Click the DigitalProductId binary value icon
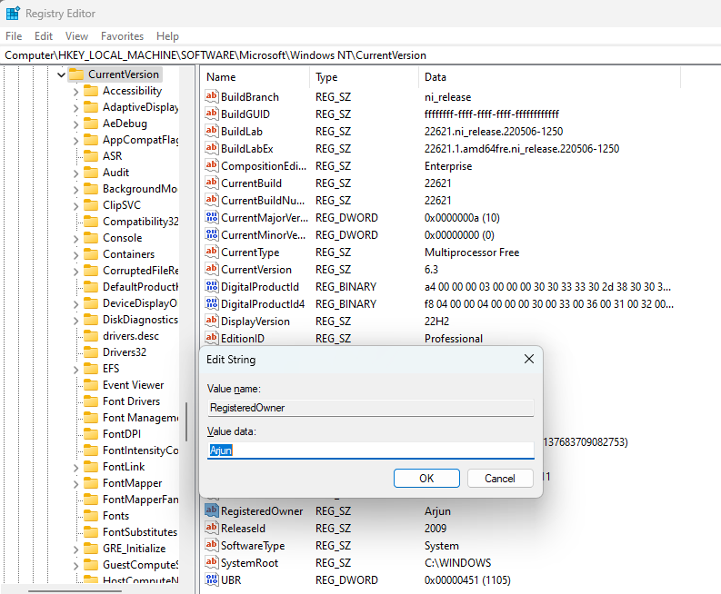This screenshot has height=594, width=721. click(x=212, y=286)
